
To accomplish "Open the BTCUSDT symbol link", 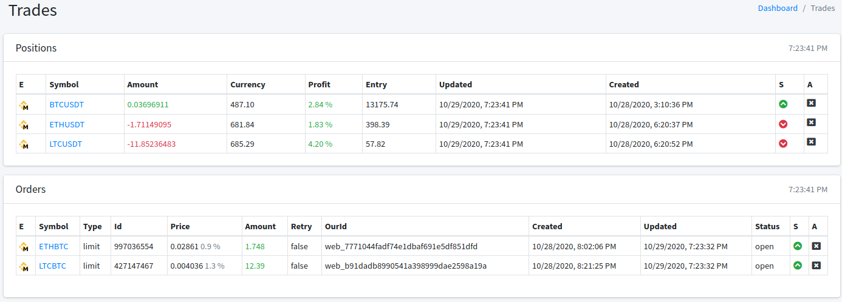I will [67, 105].
